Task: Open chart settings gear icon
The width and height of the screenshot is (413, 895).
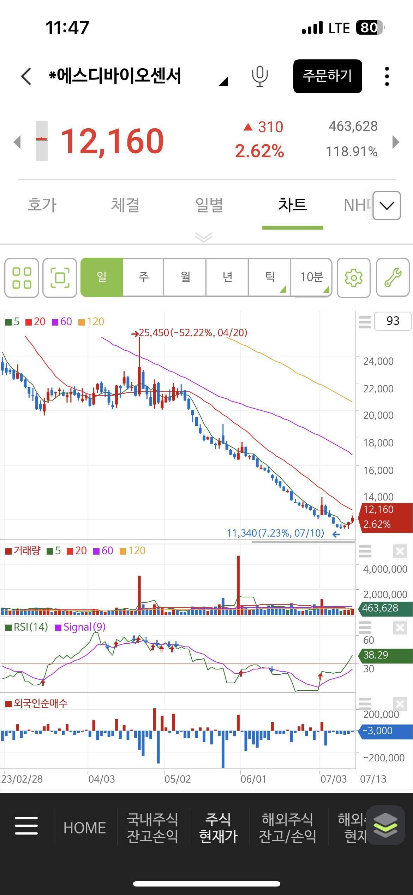Action: 353,278
